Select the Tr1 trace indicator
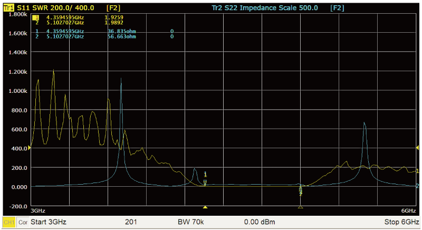This screenshot has width=422, height=230. 9,8
